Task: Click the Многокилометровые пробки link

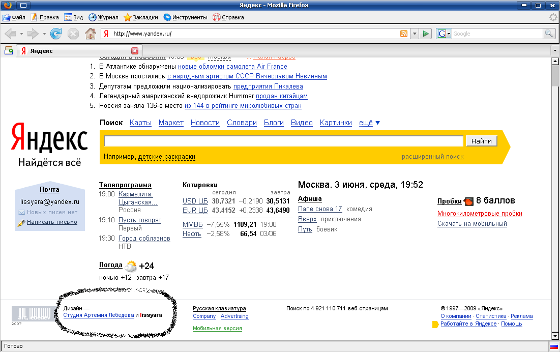Action: click(480, 214)
